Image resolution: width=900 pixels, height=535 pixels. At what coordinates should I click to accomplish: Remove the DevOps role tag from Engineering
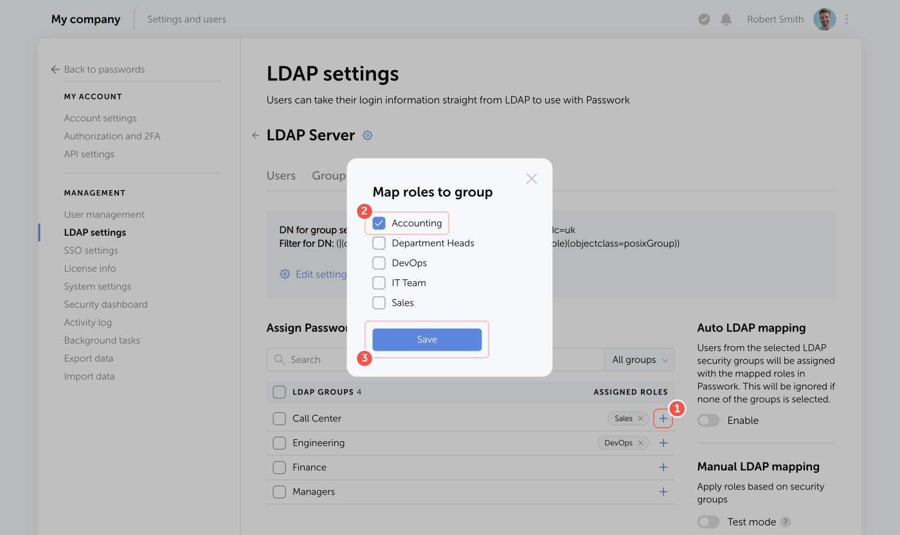click(641, 443)
